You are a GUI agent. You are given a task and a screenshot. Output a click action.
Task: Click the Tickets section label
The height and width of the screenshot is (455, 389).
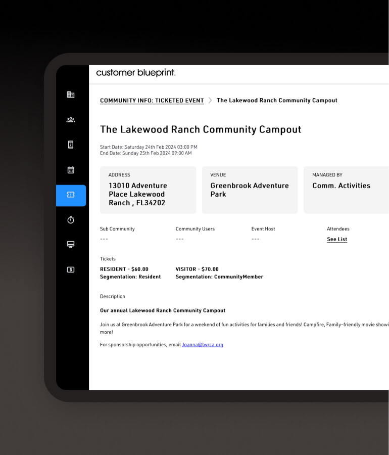pyautogui.click(x=108, y=258)
